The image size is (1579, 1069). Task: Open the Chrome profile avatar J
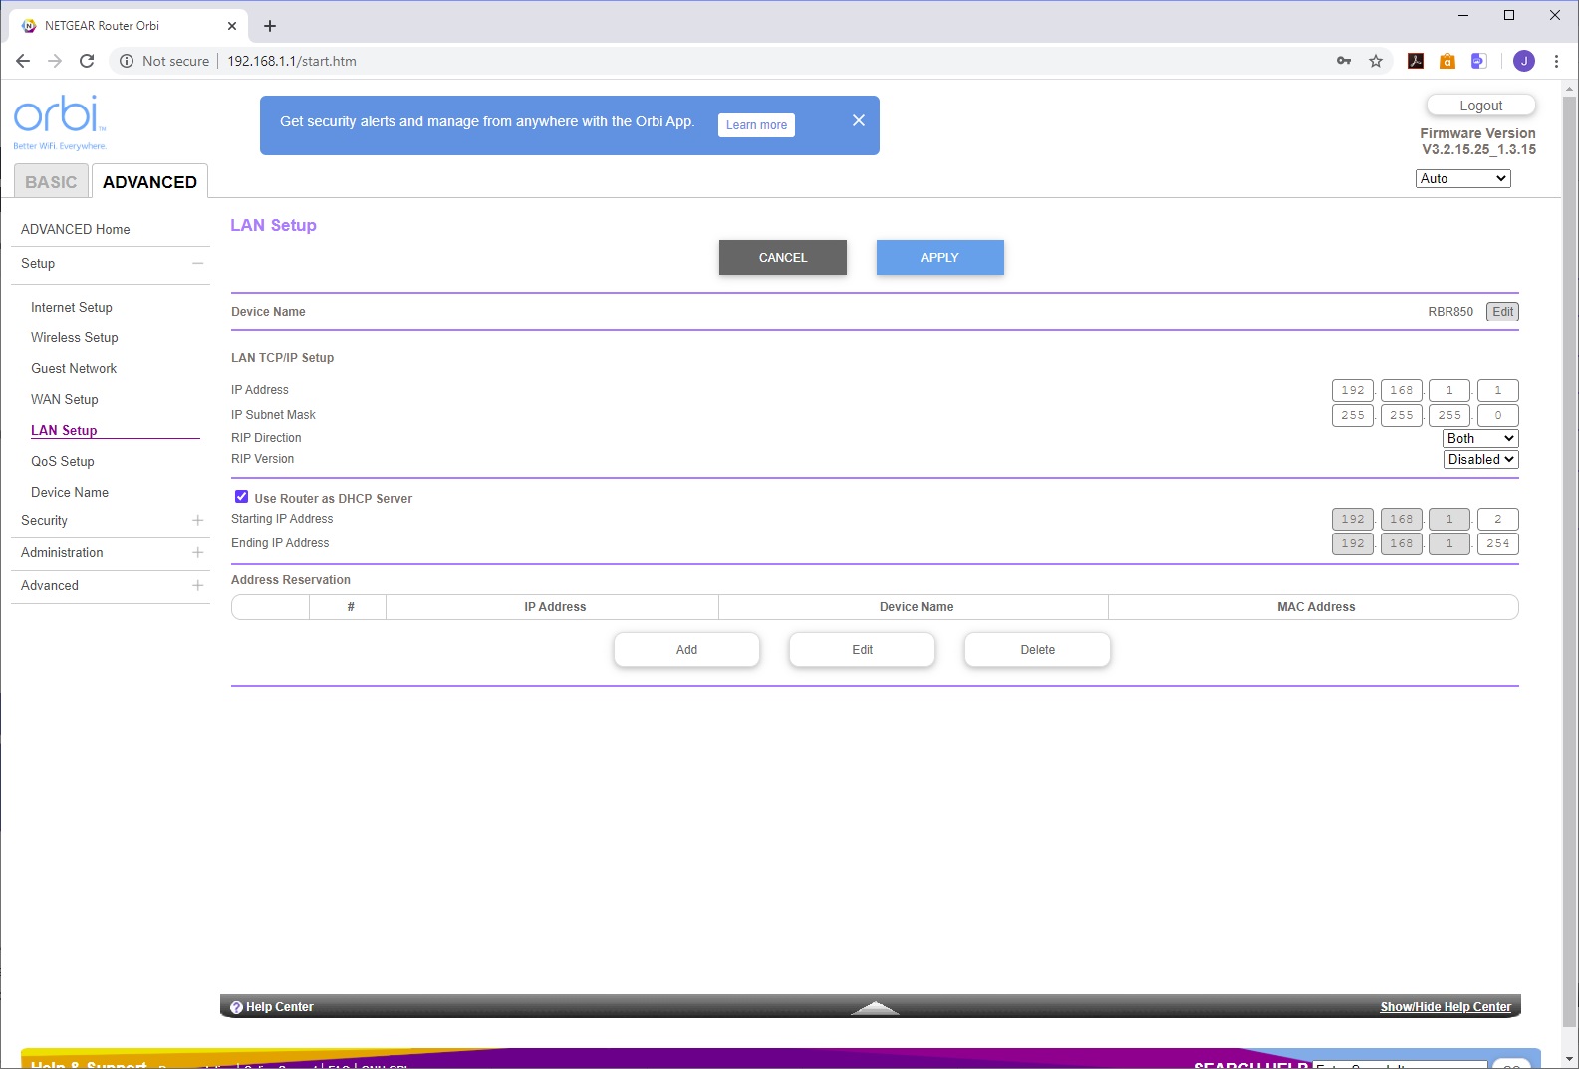coord(1524,61)
